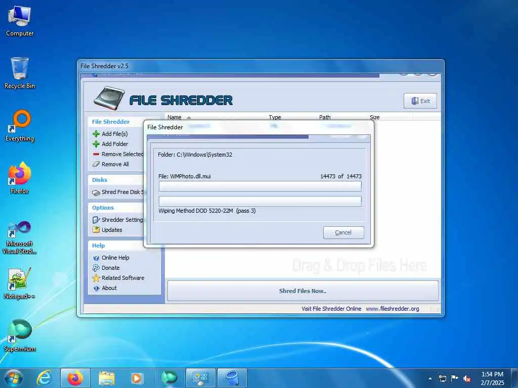
Task: Click the control panel taskbar button
Action: (x=201, y=378)
